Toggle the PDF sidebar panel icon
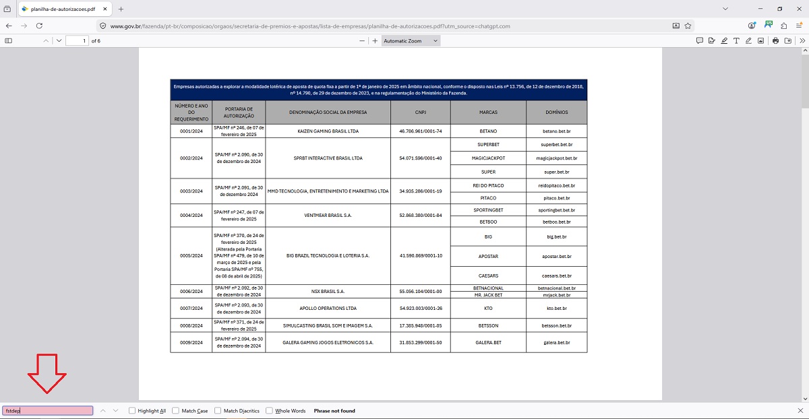 (x=9, y=40)
